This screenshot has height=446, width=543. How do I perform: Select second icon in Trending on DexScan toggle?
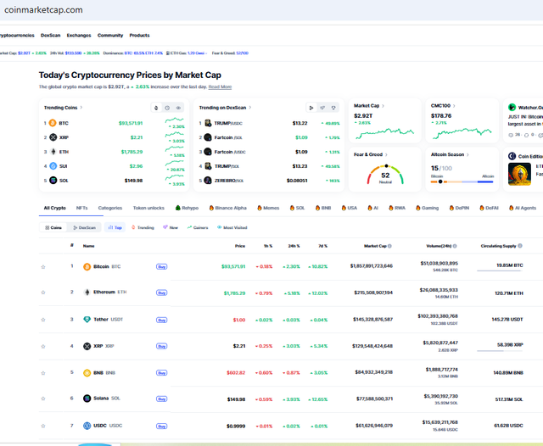point(322,108)
